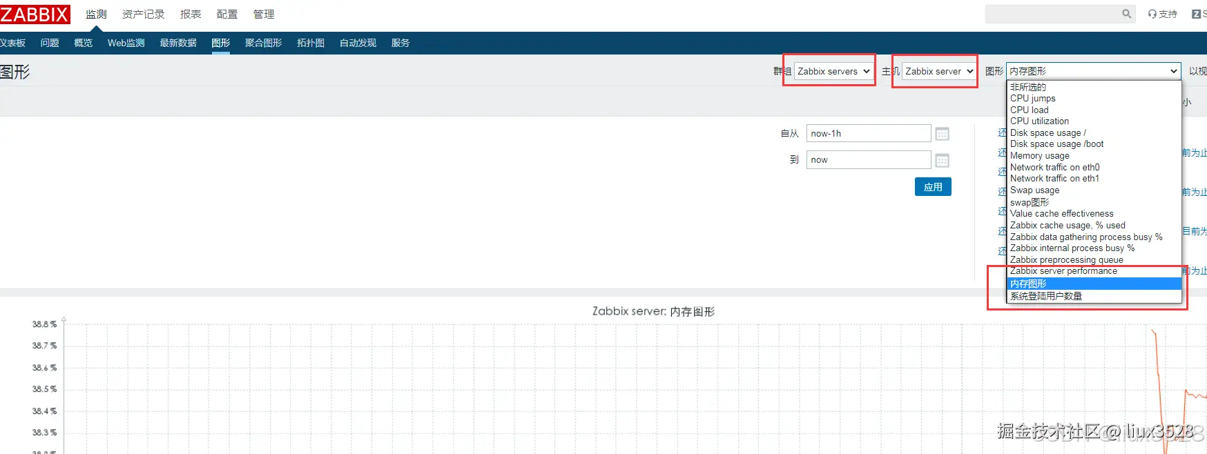Go to the 概览 submenu tab

click(x=84, y=43)
